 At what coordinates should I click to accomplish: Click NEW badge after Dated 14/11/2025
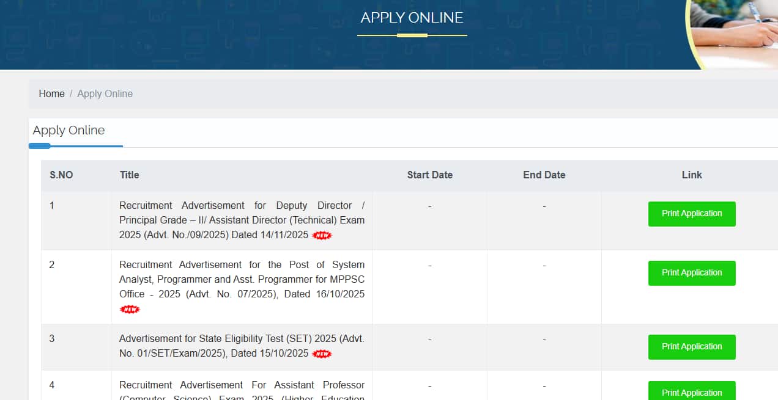(322, 235)
